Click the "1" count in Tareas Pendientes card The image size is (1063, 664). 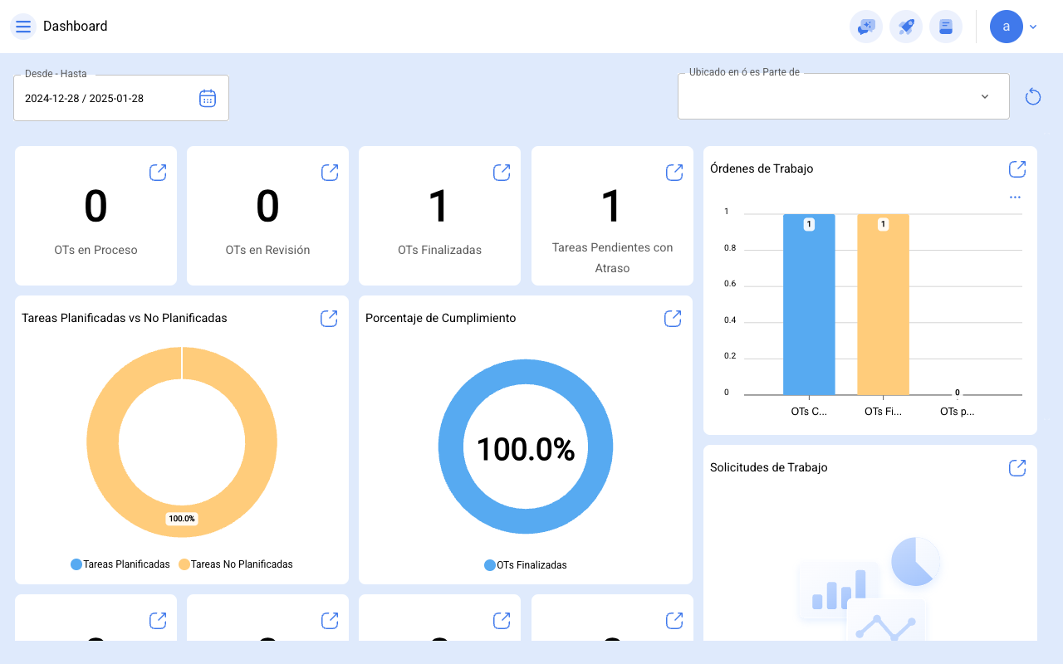pos(611,207)
